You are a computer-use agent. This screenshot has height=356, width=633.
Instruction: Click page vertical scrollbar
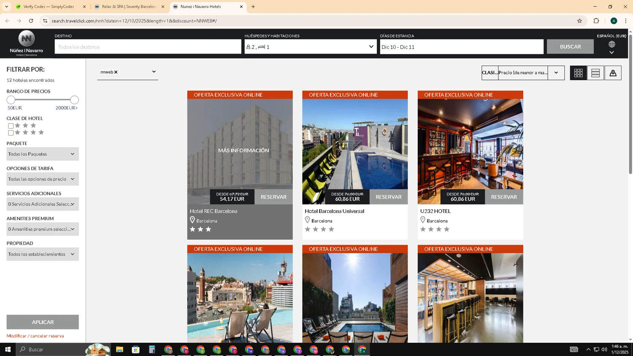pos(630,103)
